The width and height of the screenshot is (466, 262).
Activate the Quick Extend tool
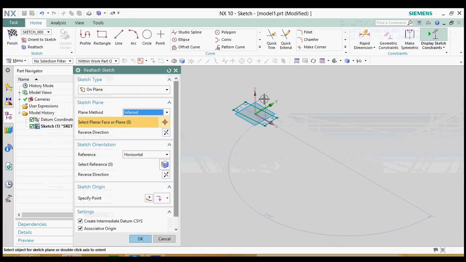[x=286, y=40]
